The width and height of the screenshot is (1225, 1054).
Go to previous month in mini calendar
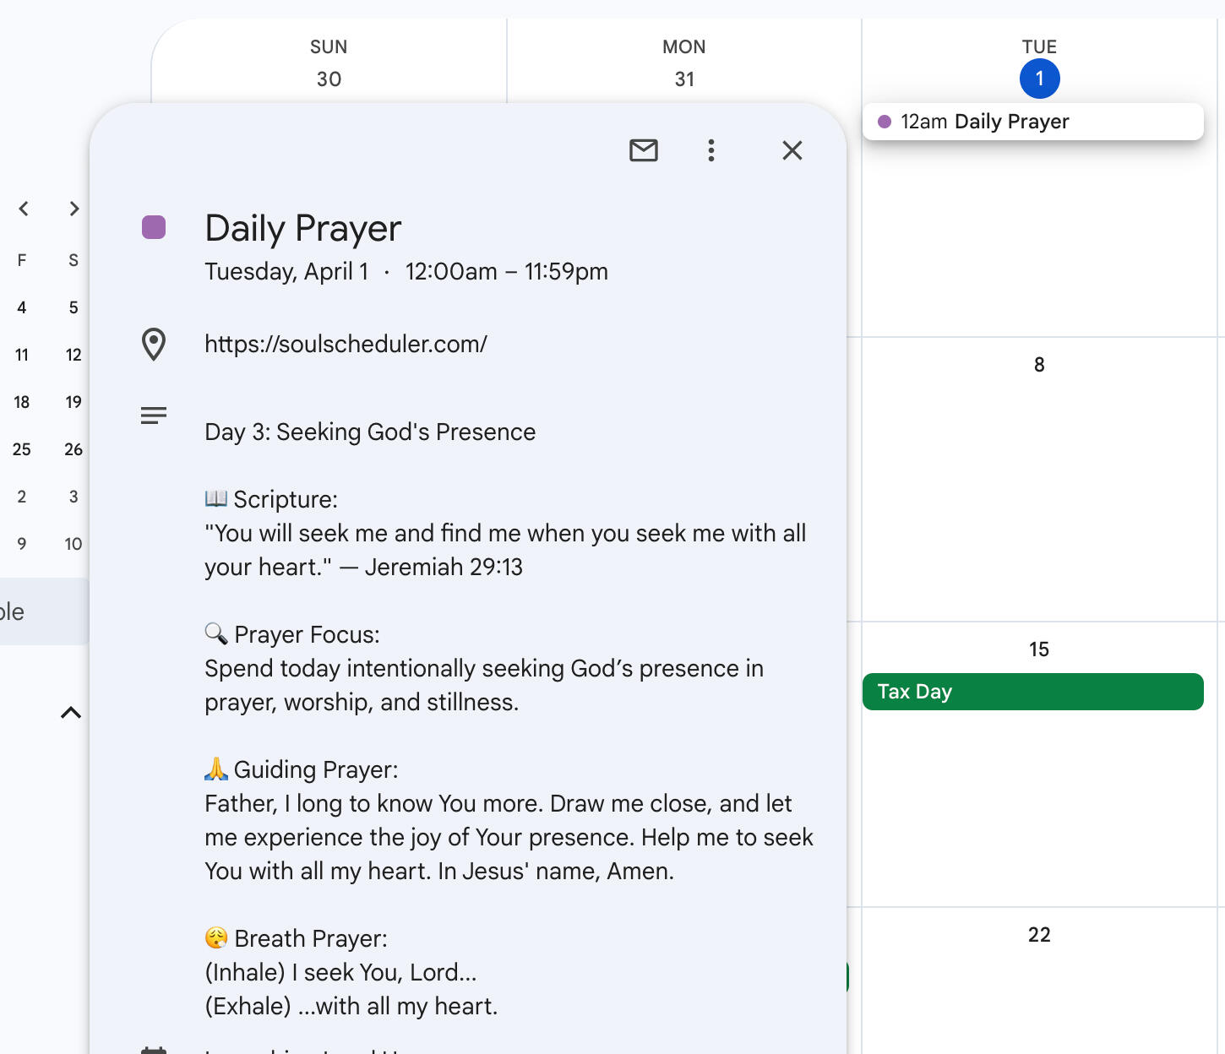pyautogui.click(x=24, y=209)
